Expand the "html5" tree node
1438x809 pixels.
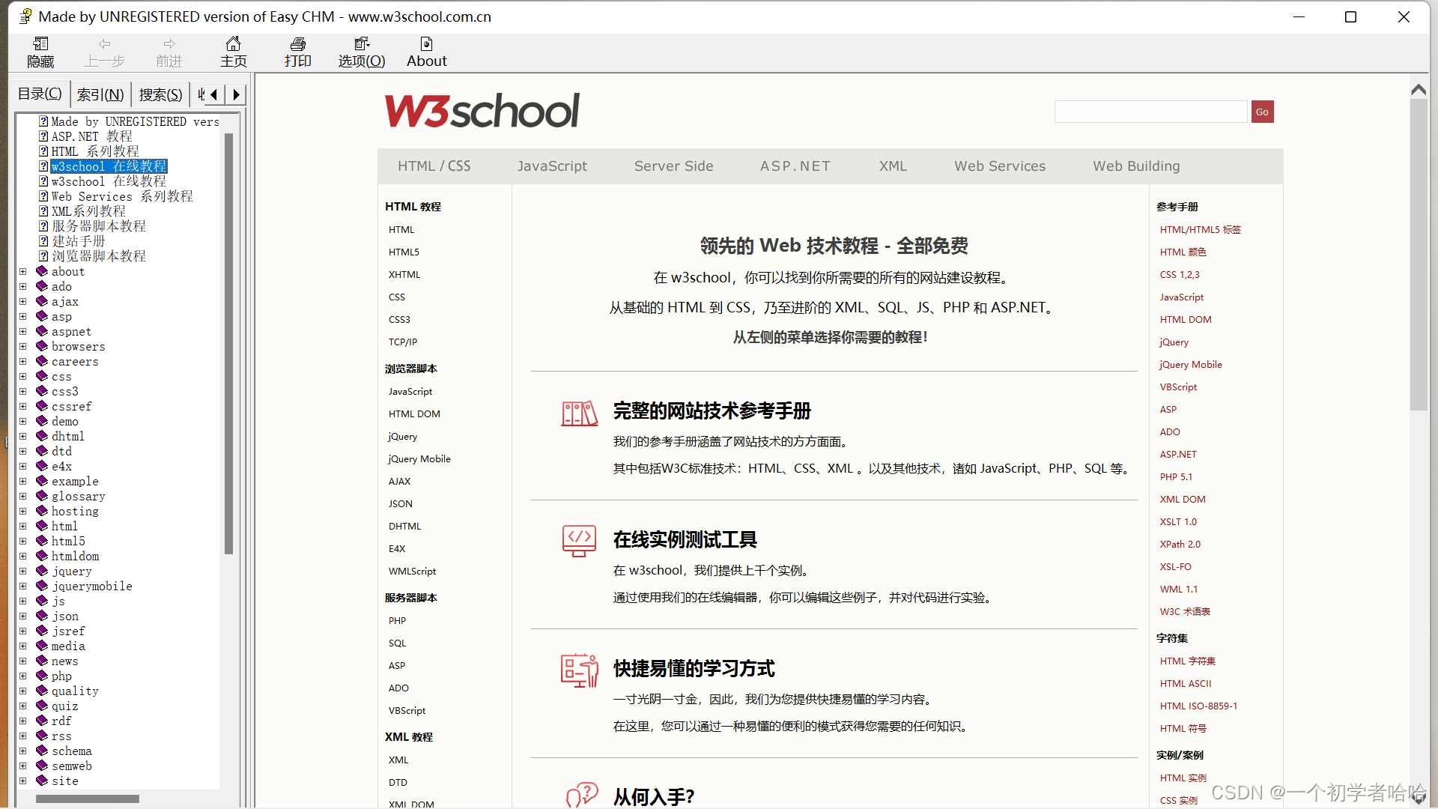[22, 540]
